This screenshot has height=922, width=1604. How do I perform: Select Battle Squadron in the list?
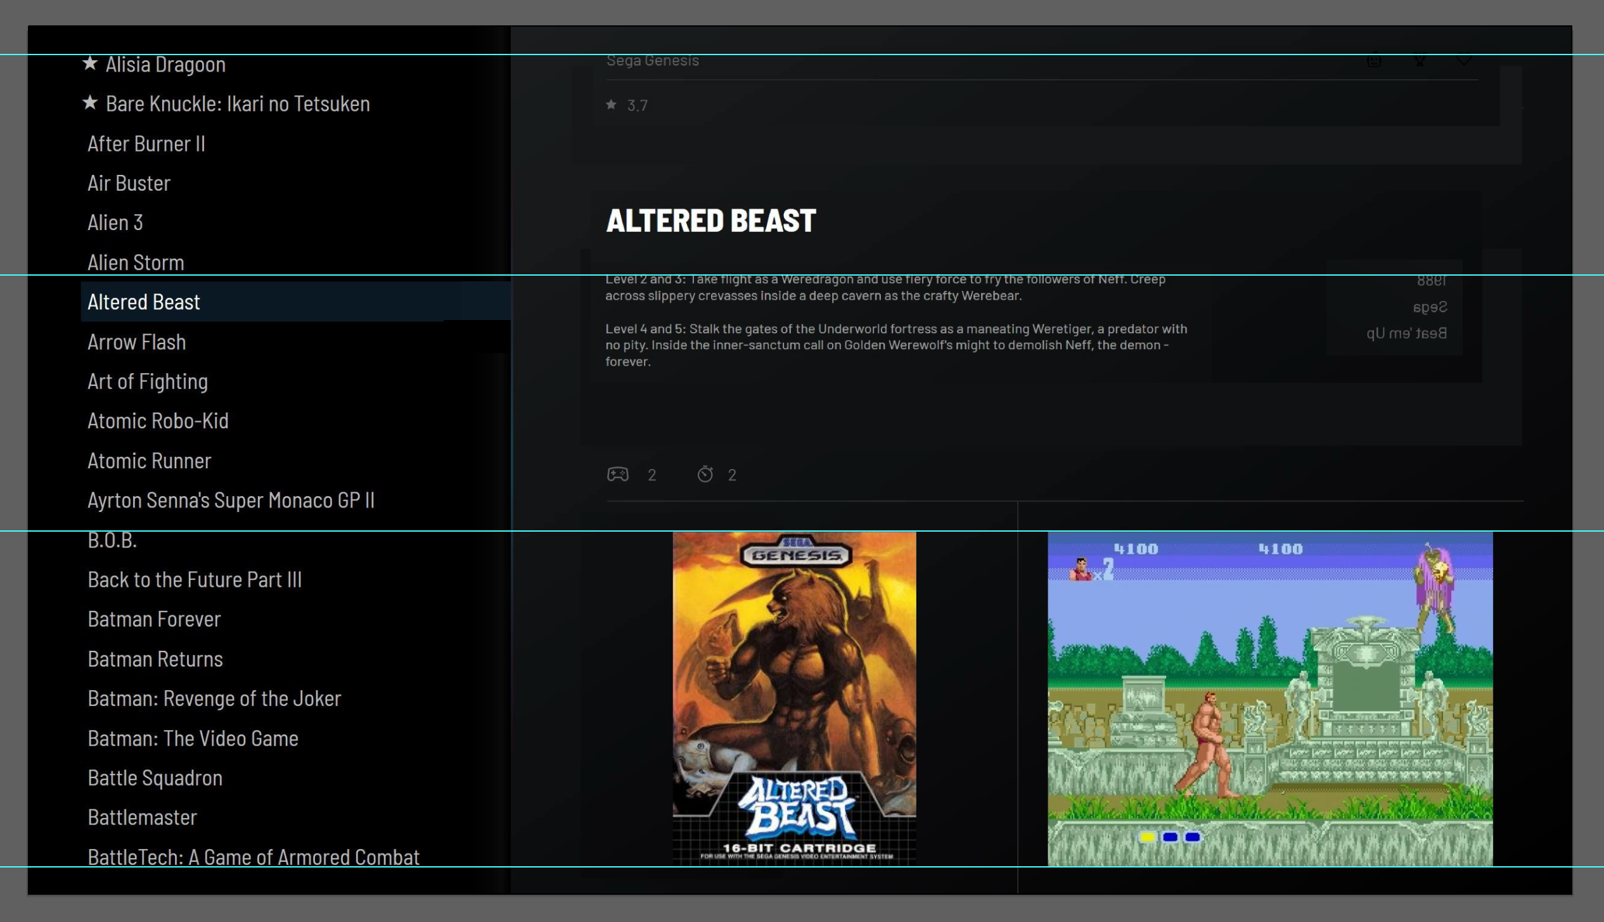(155, 778)
